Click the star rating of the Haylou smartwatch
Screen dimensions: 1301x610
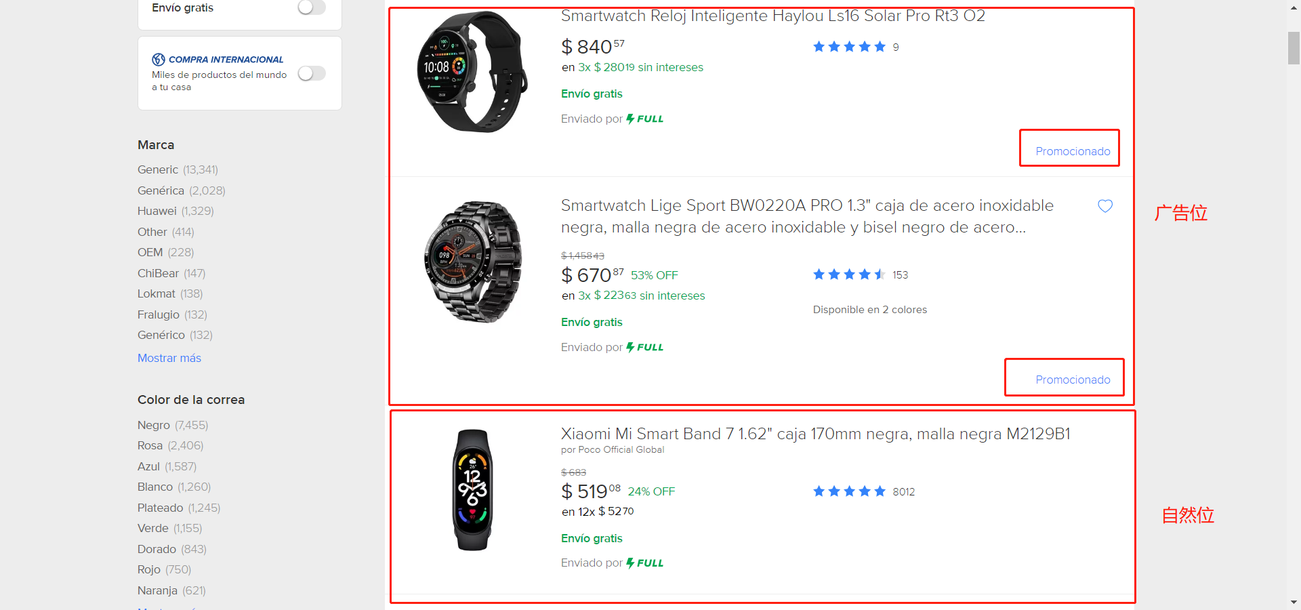pyautogui.click(x=849, y=47)
